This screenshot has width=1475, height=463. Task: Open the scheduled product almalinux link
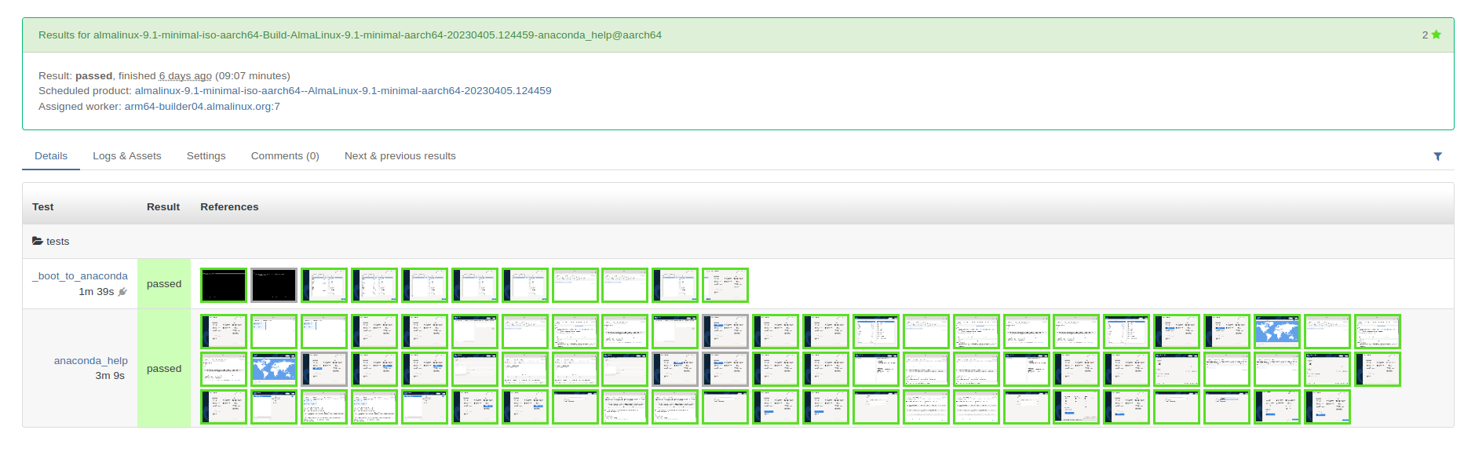342,91
